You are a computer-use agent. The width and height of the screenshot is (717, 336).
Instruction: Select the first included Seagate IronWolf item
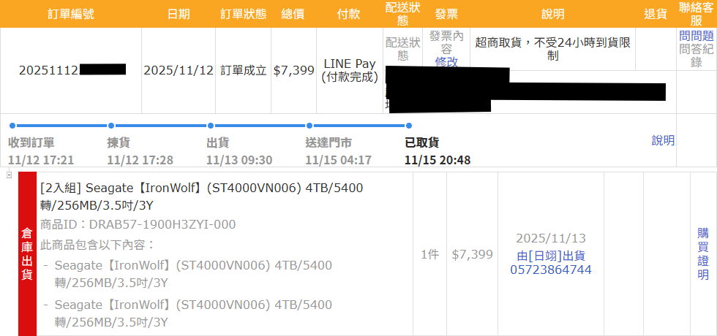pos(193,273)
